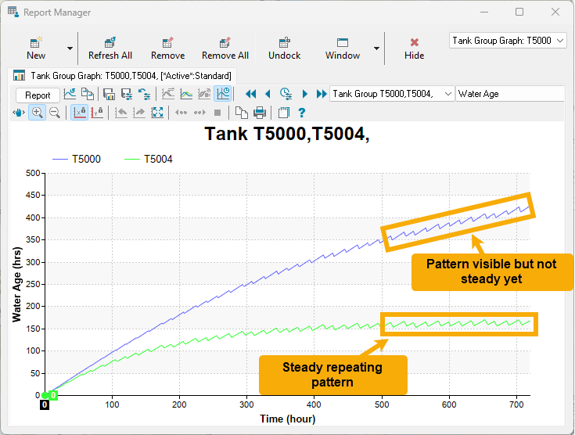Open the save graph settings icon

tap(127, 94)
